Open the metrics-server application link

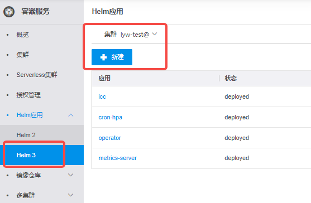click(118, 158)
